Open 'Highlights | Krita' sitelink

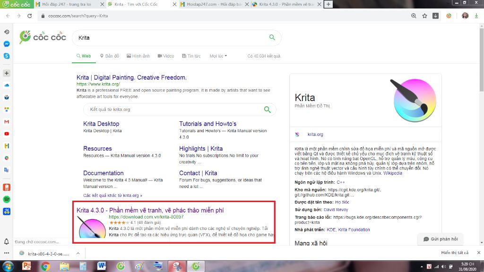click(201, 148)
